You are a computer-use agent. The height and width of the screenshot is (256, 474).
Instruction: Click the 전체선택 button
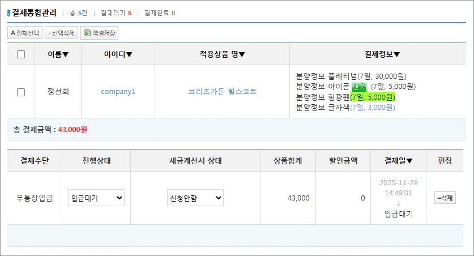tap(25, 33)
